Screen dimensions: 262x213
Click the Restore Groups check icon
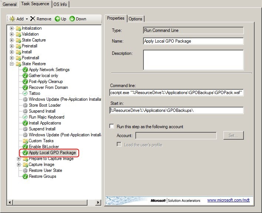click(x=25, y=176)
